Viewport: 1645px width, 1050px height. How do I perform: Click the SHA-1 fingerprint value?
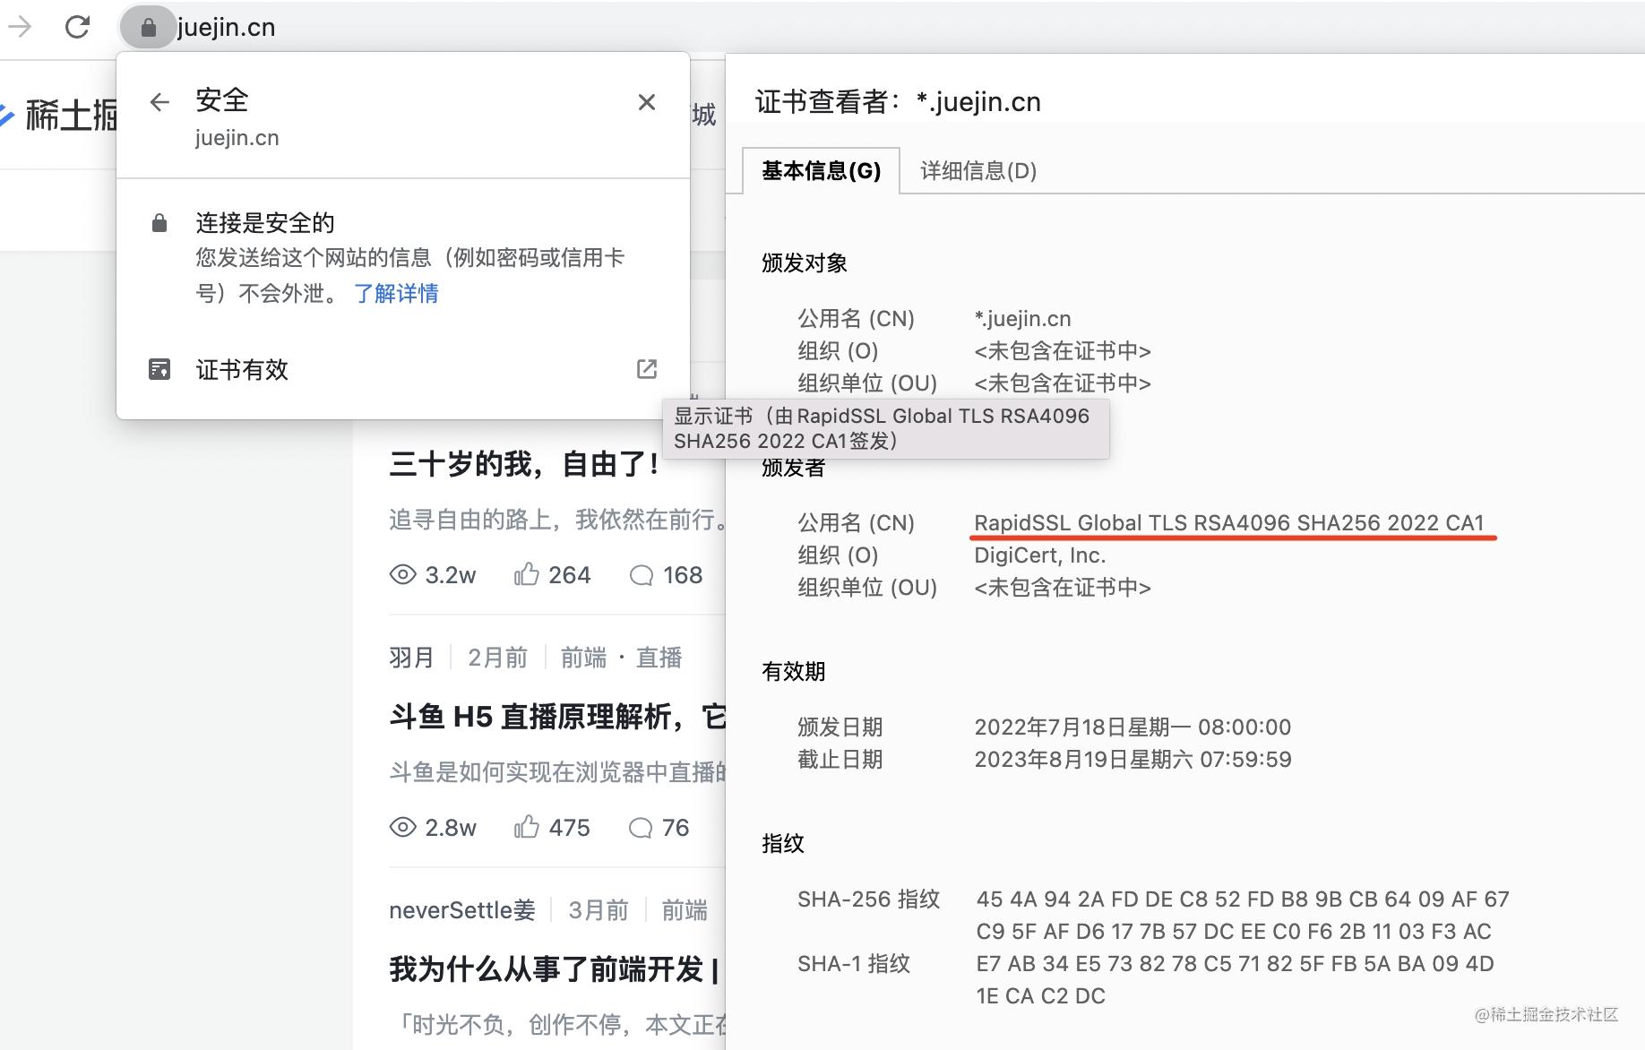click(1236, 979)
